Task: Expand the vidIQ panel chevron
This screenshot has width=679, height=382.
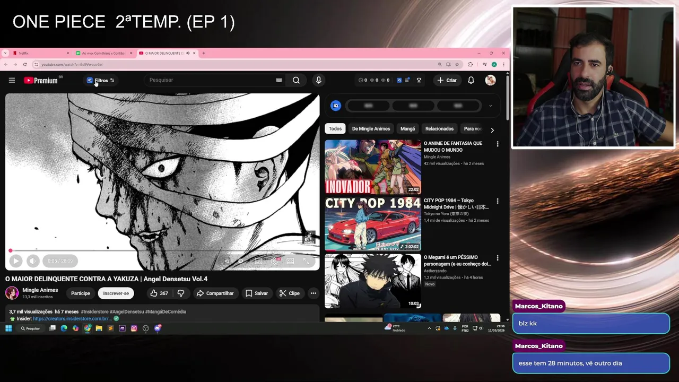Action: 490,106
